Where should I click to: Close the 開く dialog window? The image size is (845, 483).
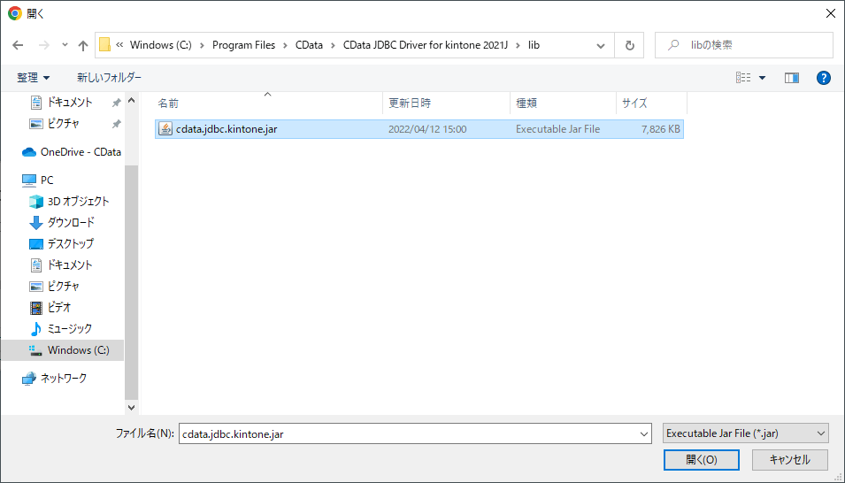pyautogui.click(x=831, y=13)
